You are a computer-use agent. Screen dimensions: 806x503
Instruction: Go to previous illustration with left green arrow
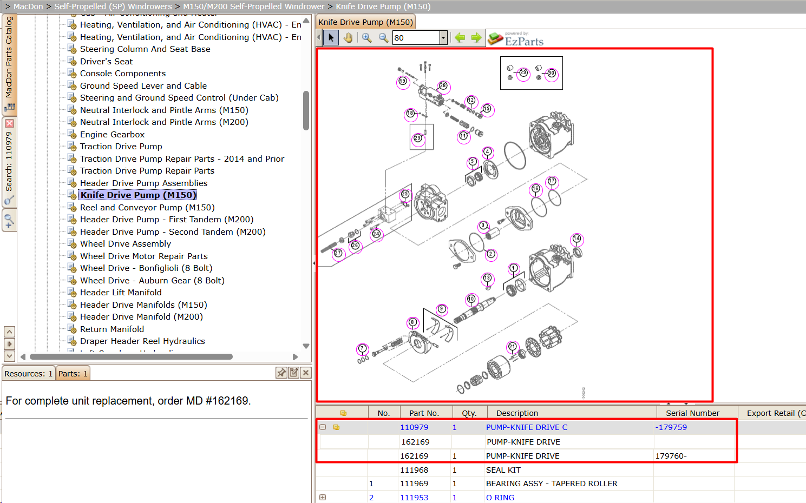tap(460, 38)
